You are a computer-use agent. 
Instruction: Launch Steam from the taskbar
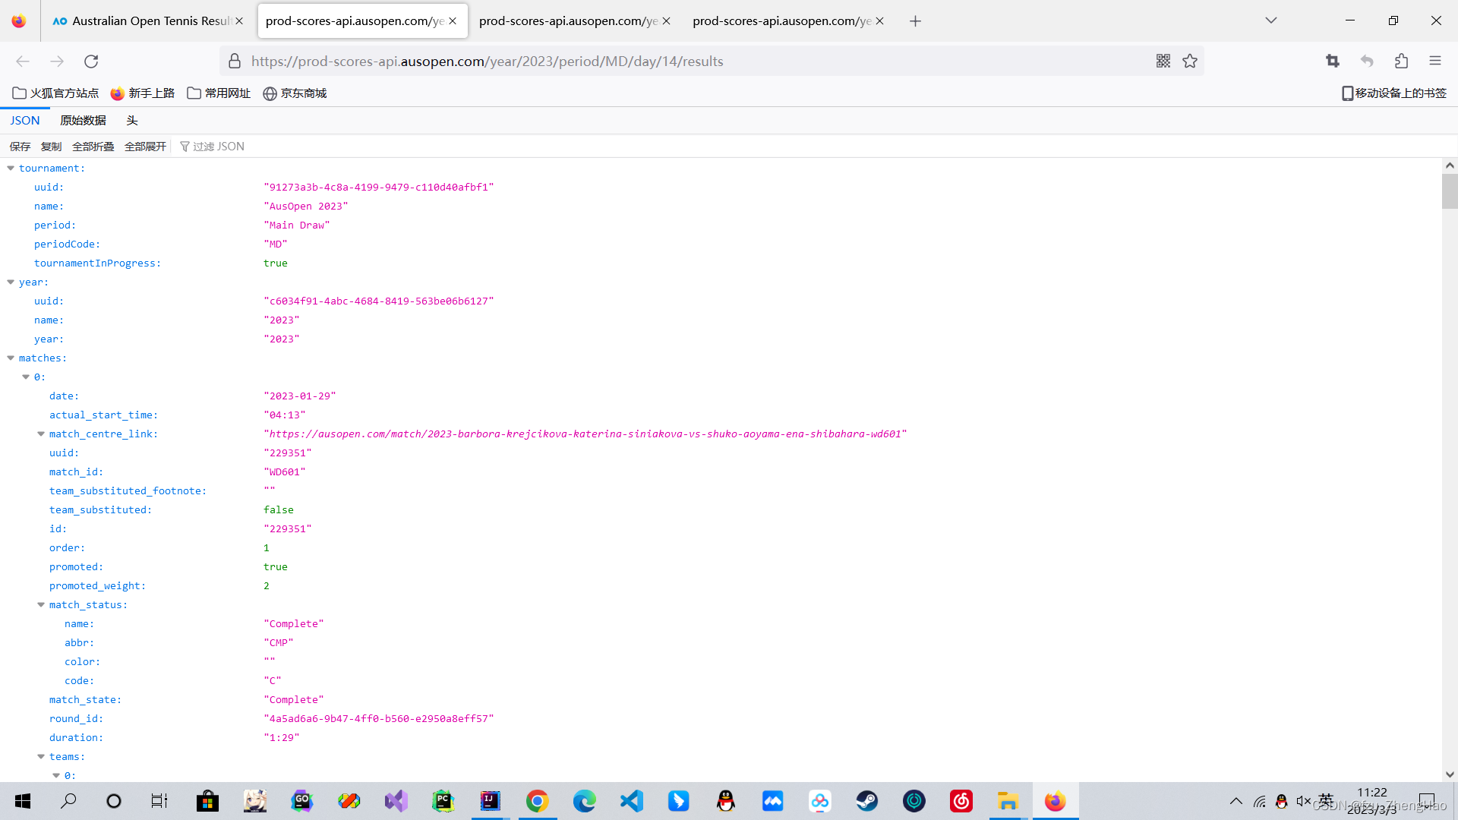pyautogui.click(x=866, y=801)
